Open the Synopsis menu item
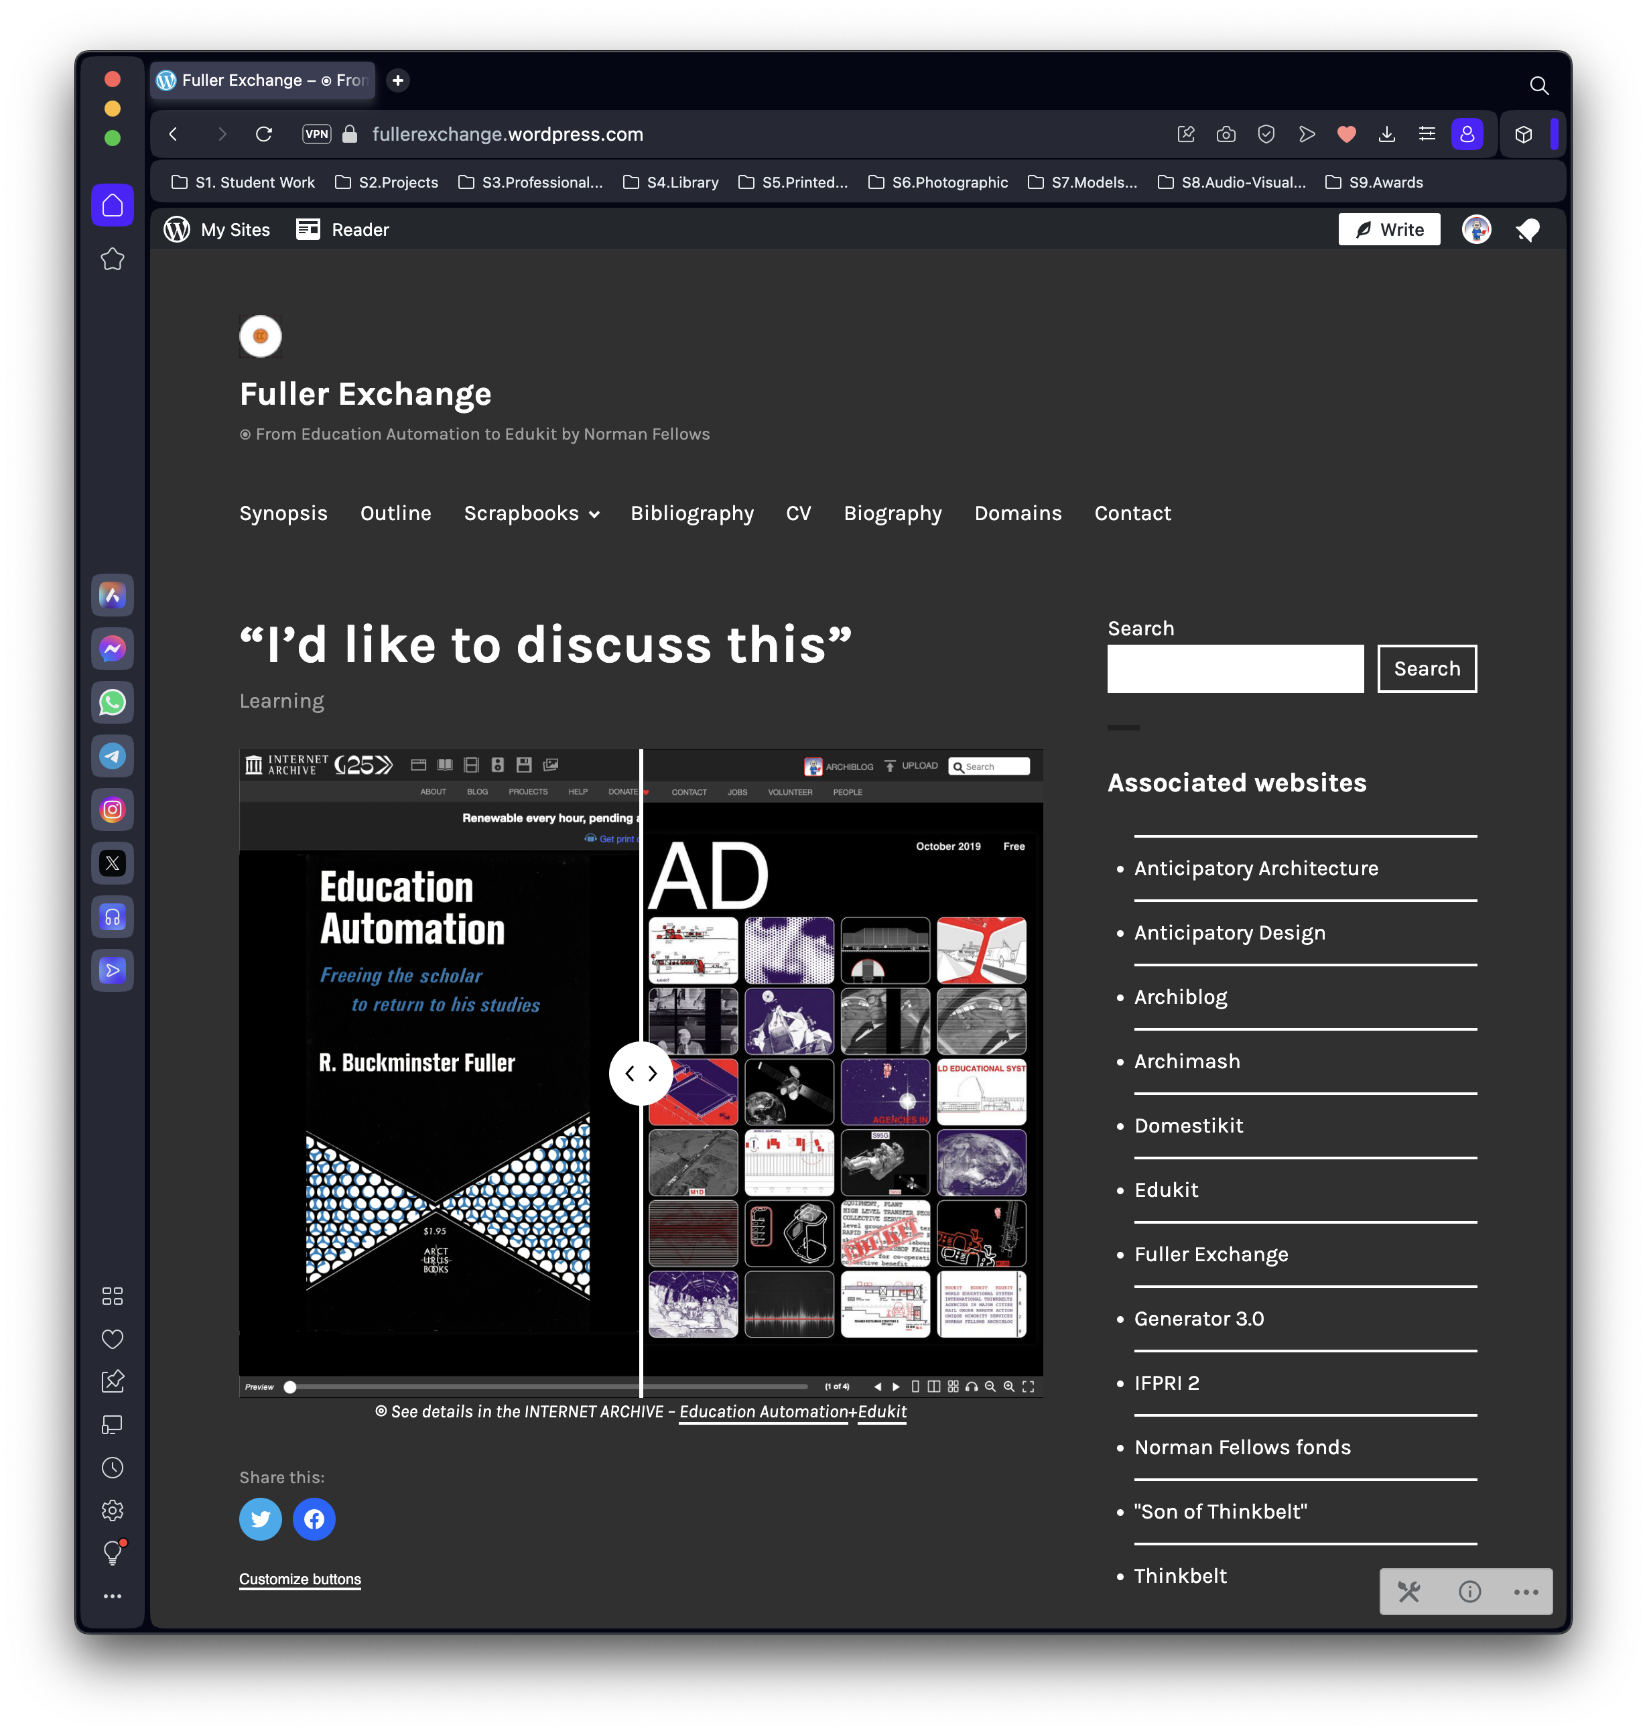 click(x=283, y=513)
